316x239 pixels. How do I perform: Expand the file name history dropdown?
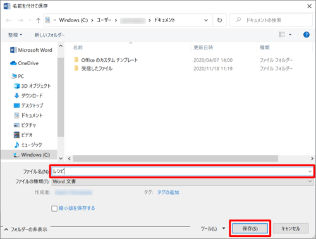[310, 171]
